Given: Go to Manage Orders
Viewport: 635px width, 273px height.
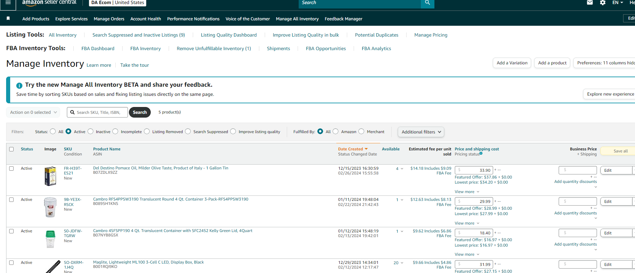Looking at the screenshot, I should 109,19.
